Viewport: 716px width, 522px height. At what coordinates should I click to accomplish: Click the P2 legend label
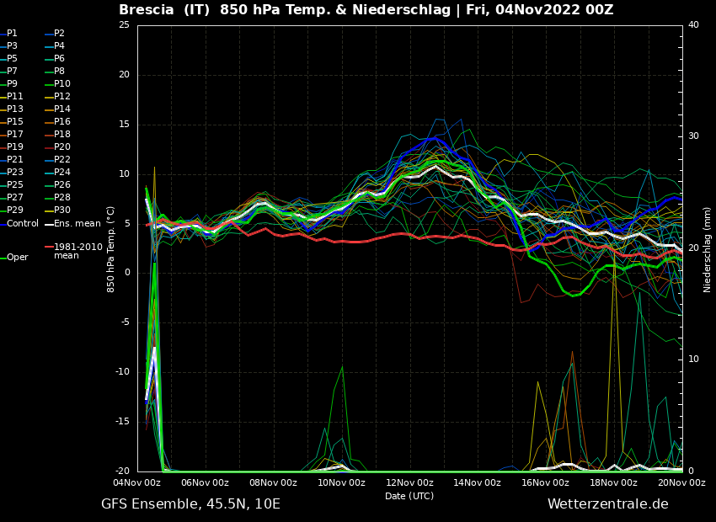point(59,34)
